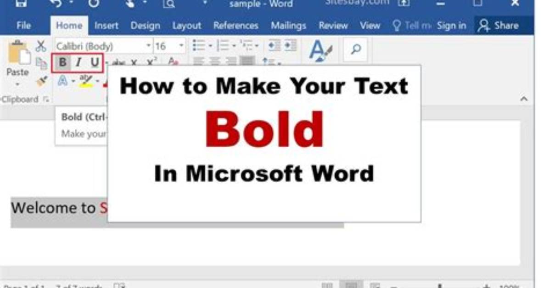This screenshot has height=288, width=549.
Task: Center-align the text
Action: coord(214,61)
